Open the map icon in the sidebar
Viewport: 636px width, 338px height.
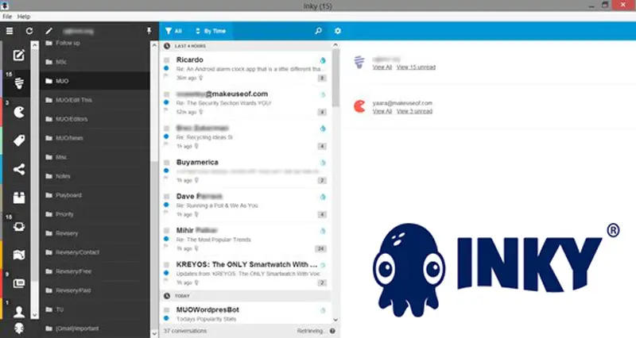18,255
